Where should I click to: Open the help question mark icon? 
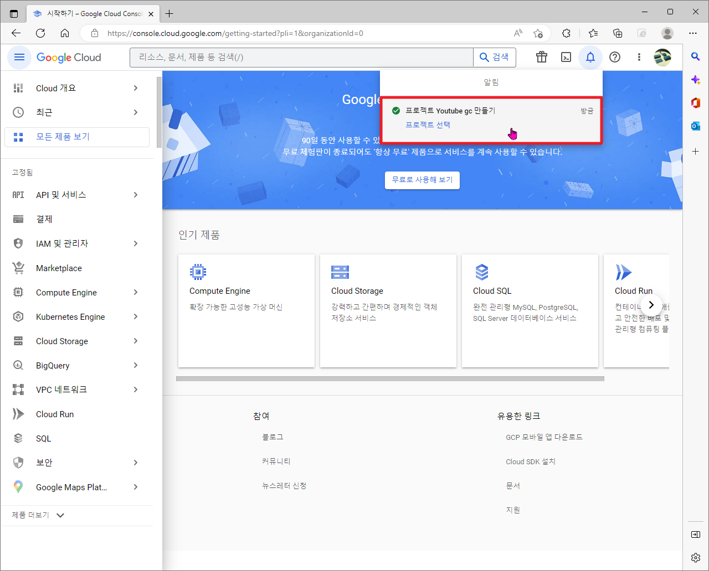(615, 57)
